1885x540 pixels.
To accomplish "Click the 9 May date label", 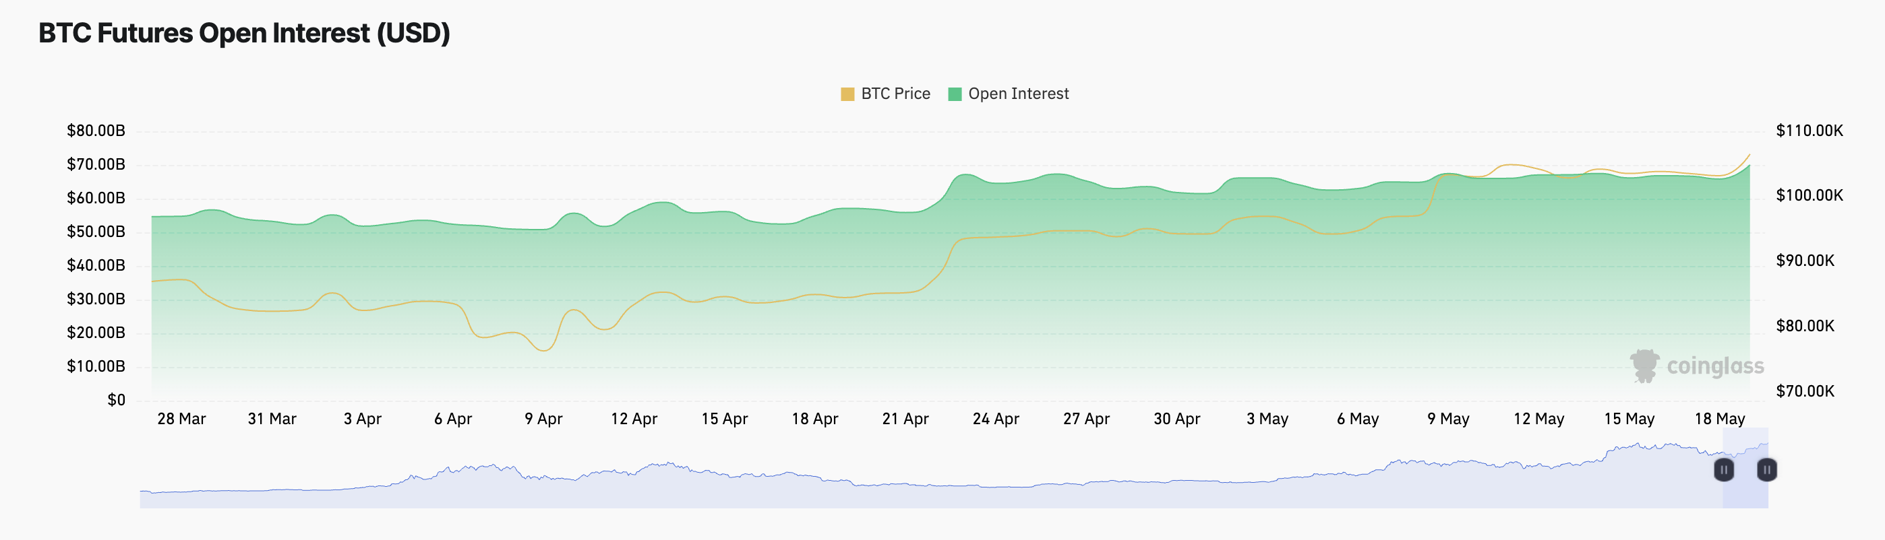I will coord(1447,419).
